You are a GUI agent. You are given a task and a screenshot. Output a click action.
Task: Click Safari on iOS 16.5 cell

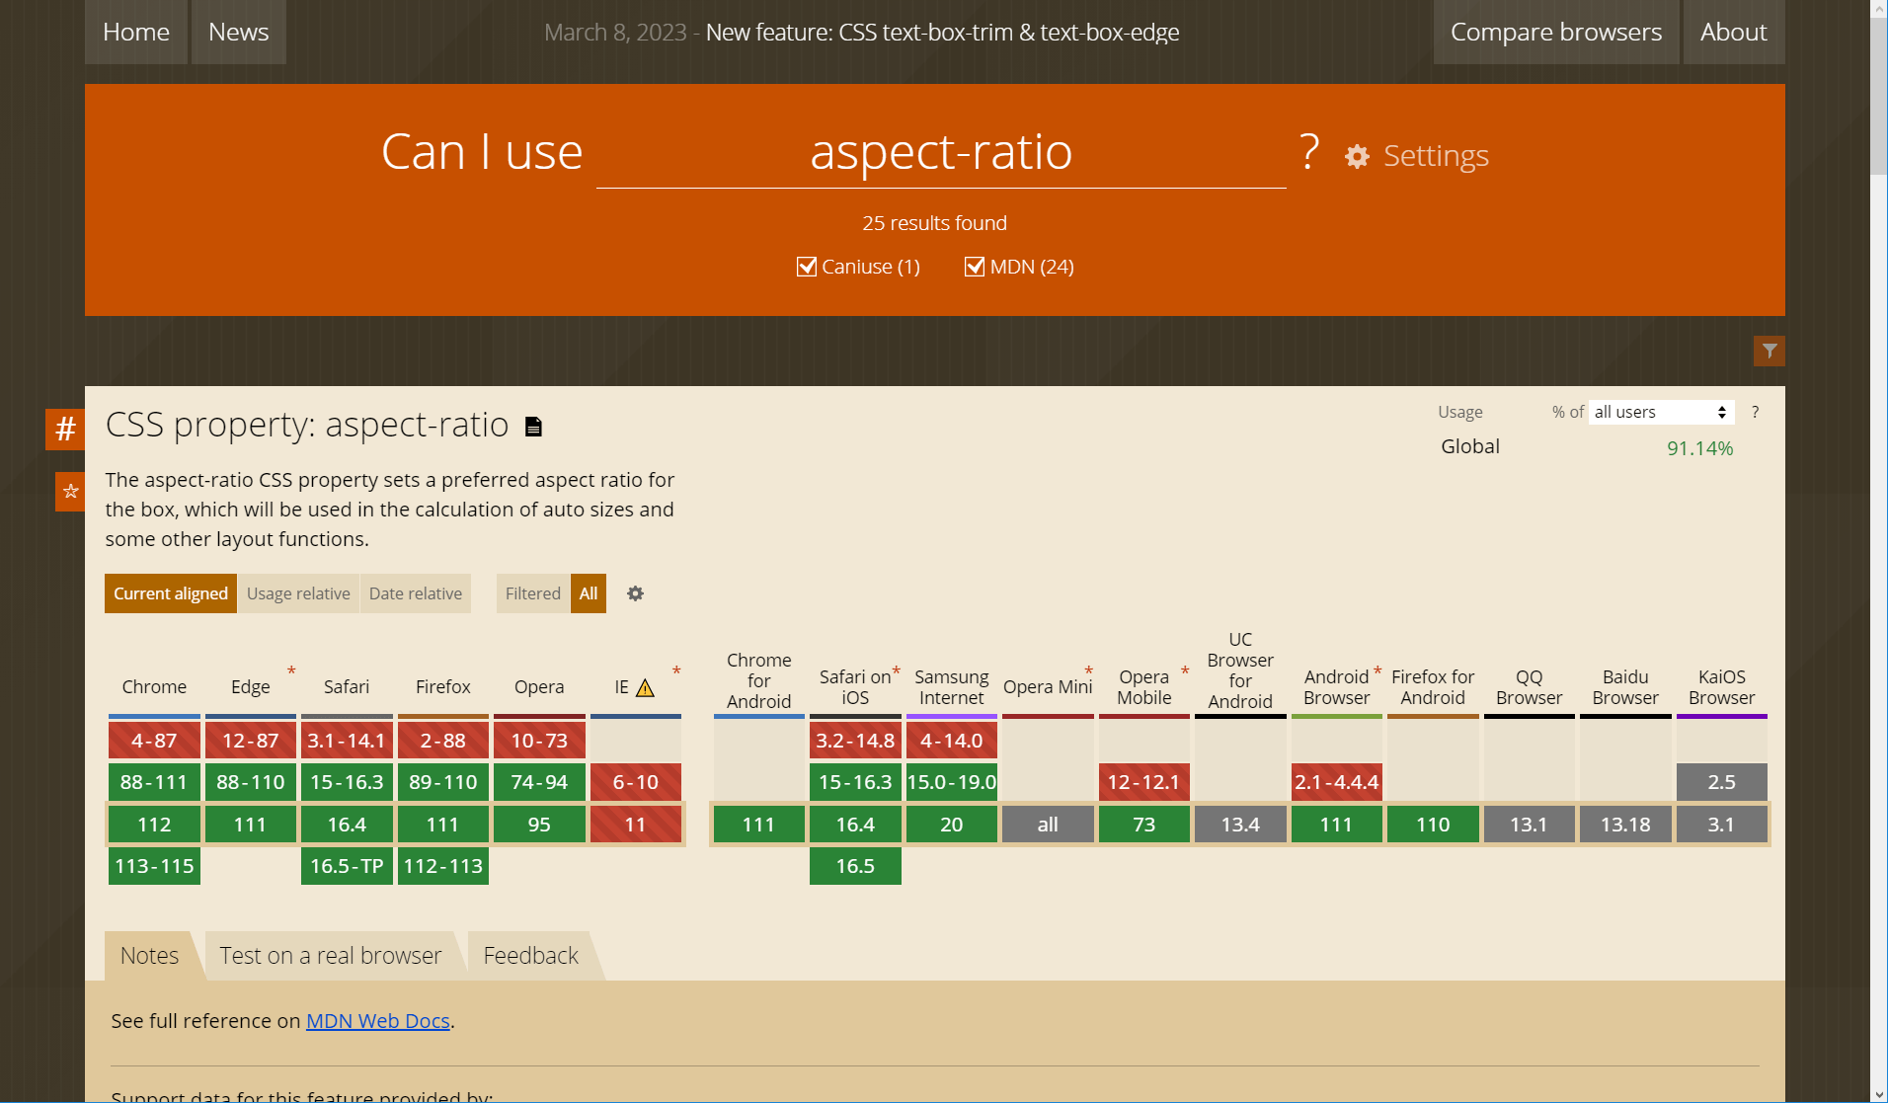pyautogui.click(x=855, y=866)
